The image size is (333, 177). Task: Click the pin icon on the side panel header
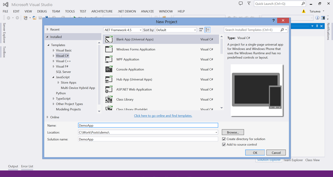point(317,26)
